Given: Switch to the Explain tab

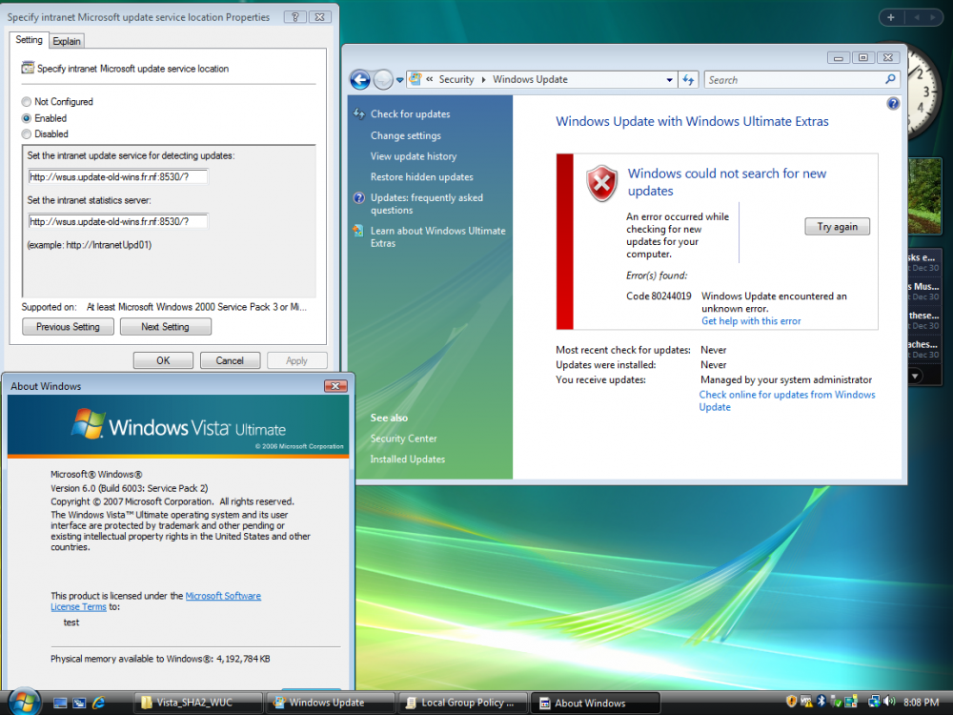Looking at the screenshot, I should pyautogui.click(x=66, y=41).
